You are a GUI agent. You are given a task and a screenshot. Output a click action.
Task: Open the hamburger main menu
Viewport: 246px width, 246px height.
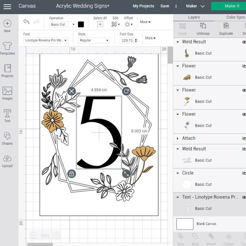click(x=7, y=6)
